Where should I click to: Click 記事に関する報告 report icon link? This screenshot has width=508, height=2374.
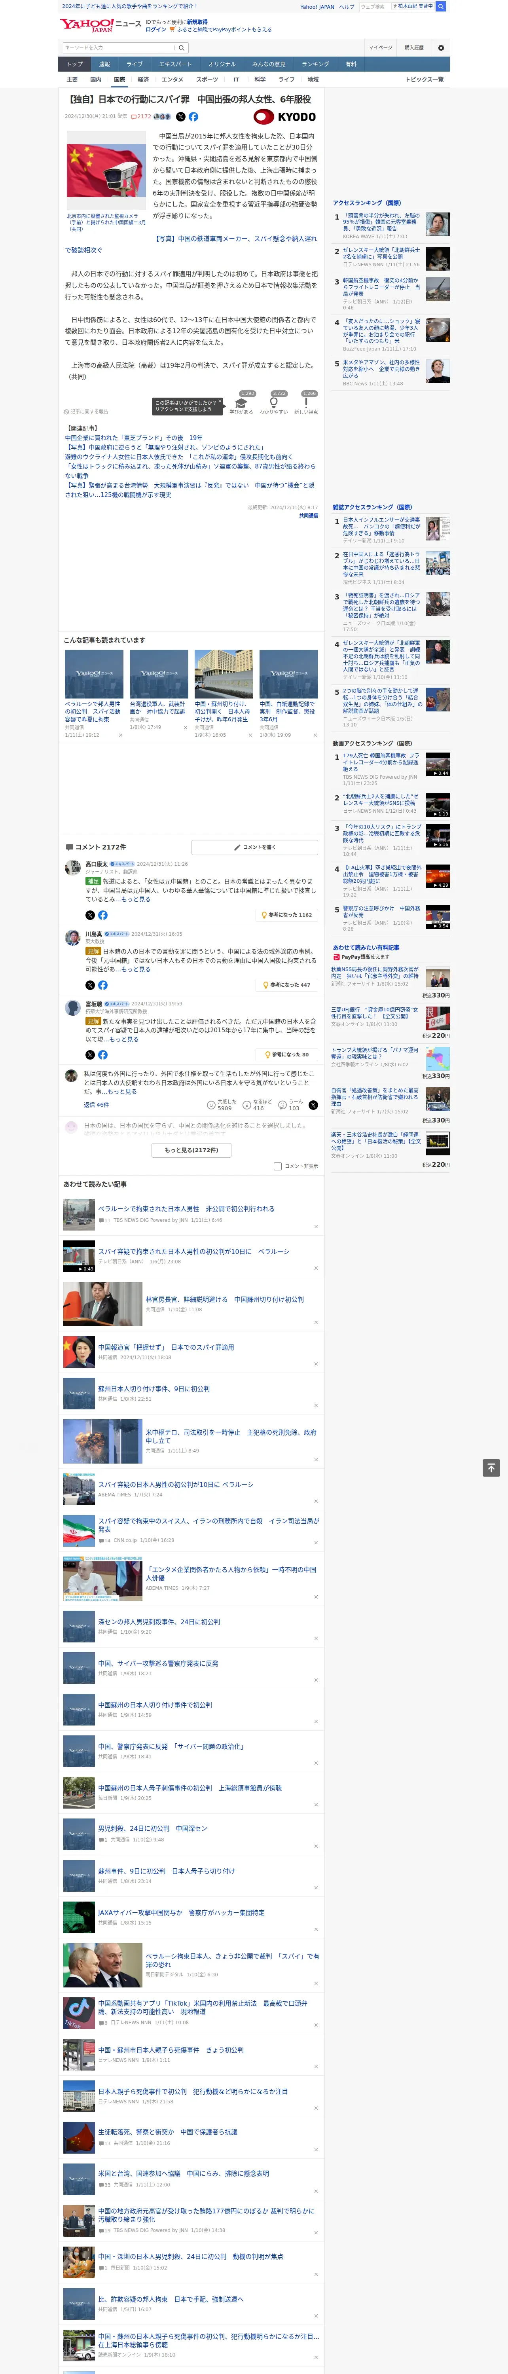(x=86, y=412)
